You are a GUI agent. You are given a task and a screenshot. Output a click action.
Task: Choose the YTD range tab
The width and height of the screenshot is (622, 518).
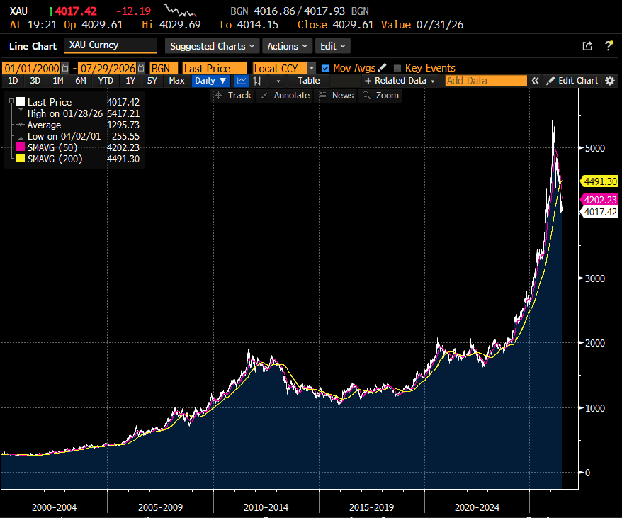106,81
